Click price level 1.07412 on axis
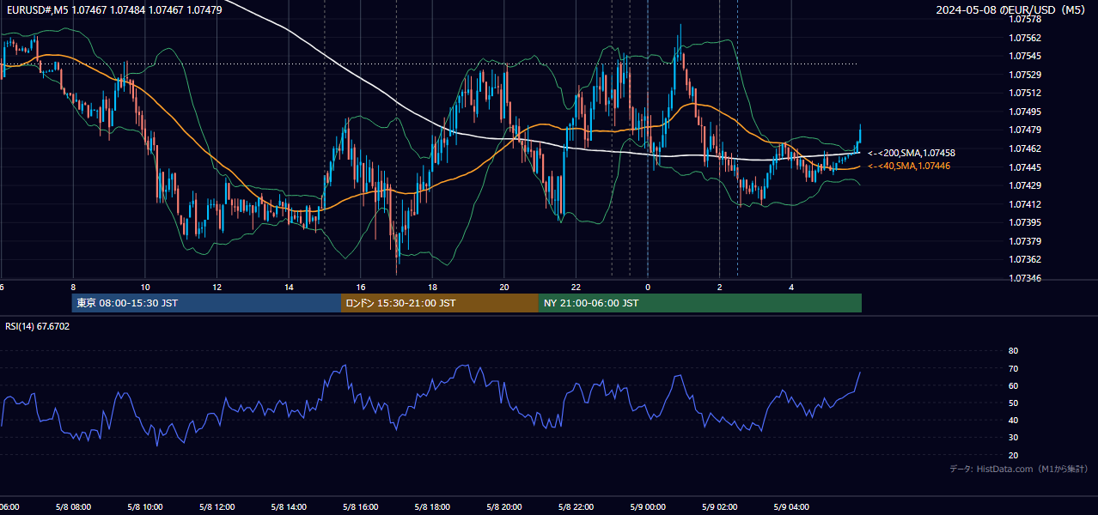Screen dimensions: 1098x515 coord(1024,204)
